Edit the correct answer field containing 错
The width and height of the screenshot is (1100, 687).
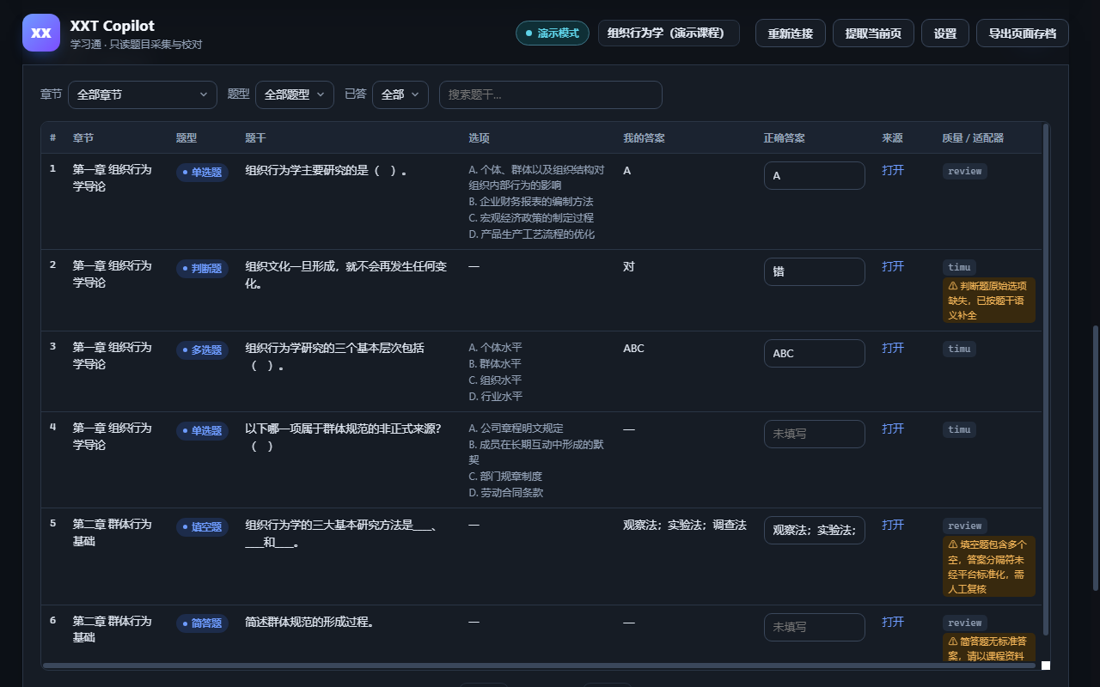pos(815,271)
